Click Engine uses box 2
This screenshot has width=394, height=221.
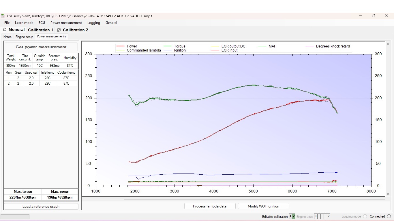pos(329,216)
